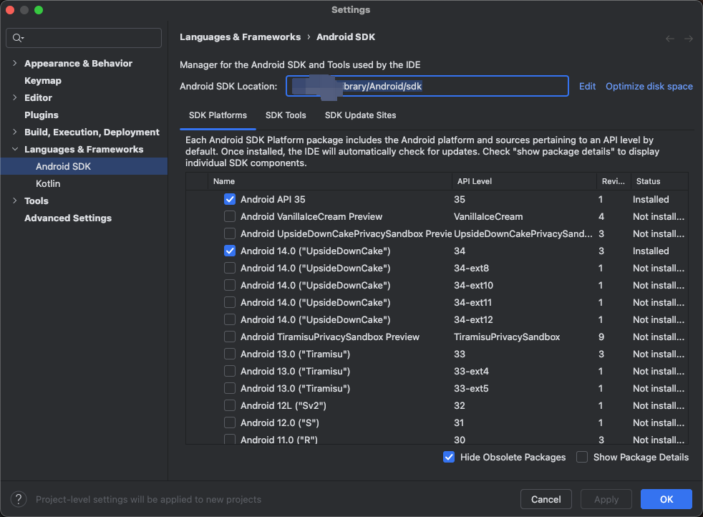Check the Android 13.0 Tiramisu API 33 checkbox
The width and height of the screenshot is (703, 517).
[x=230, y=354]
